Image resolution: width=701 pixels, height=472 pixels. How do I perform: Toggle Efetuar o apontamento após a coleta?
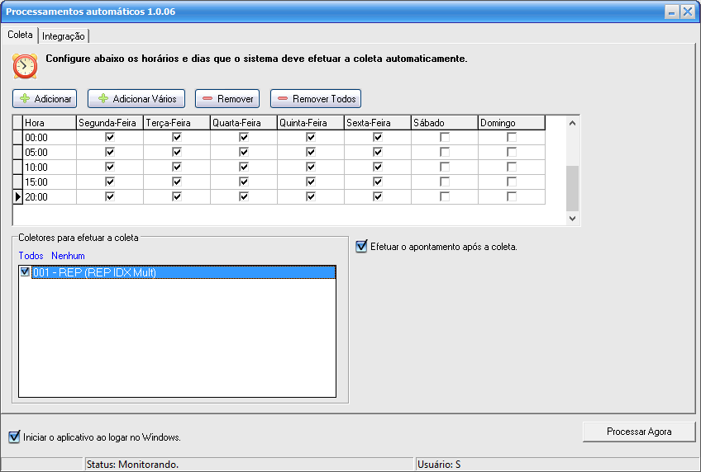(x=362, y=247)
